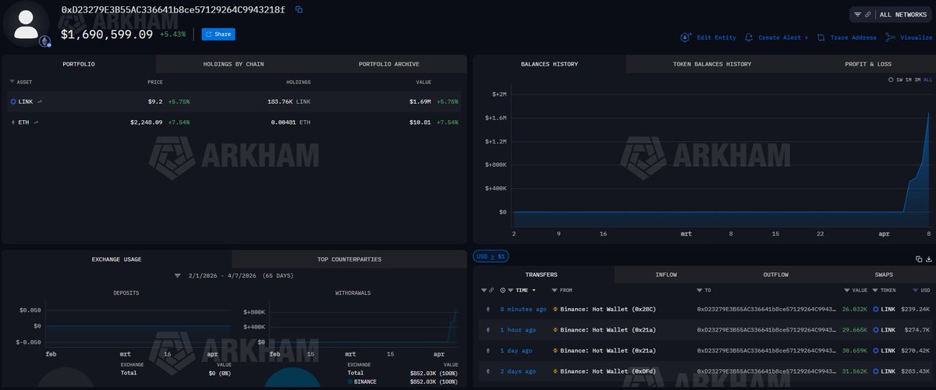The width and height of the screenshot is (936, 390).
Task: Open the Portfolio Archive tab
Action: (x=389, y=64)
